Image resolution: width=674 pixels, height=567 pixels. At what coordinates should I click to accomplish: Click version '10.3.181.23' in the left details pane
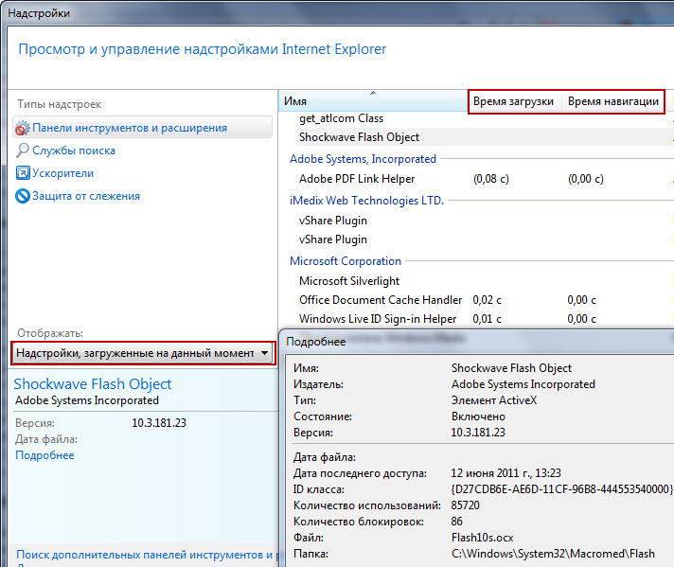coord(159,423)
